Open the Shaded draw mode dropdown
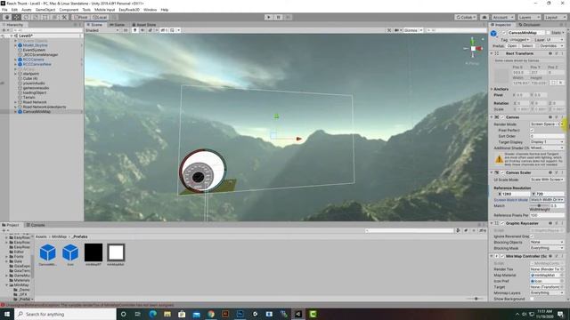The width and height of the screenshot is (570, 320). [x=102, y=30]
